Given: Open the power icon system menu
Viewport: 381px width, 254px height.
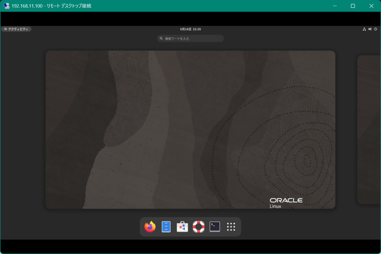Looking at the screenshot, I should [x=375, y=29].
